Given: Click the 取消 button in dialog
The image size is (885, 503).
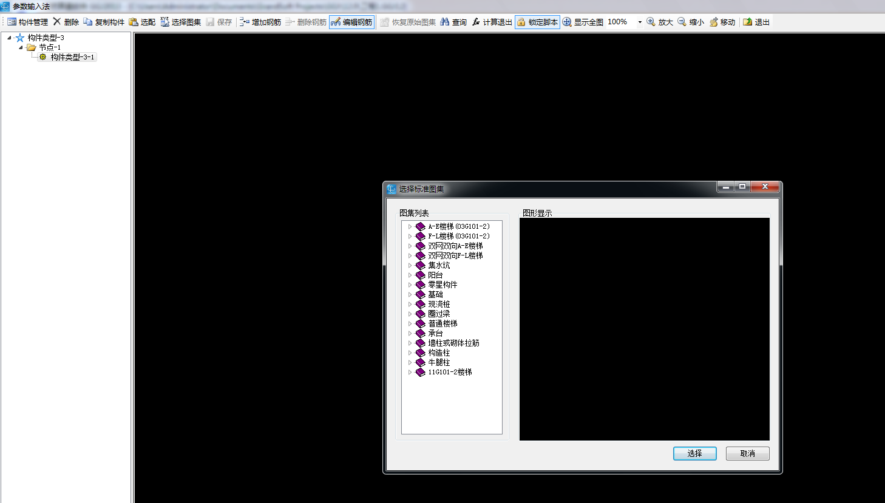Looking at the screenshot, I should click(748, 453).
